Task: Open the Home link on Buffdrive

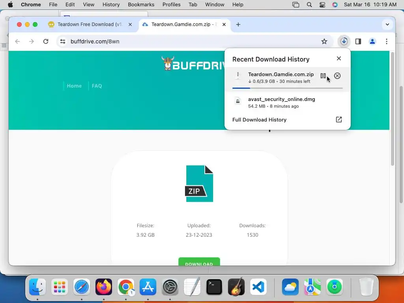Action: click(74, 86)
